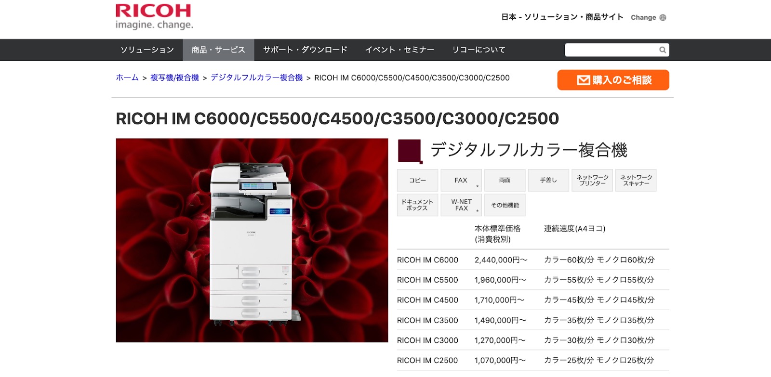Viewport: 771px width, 377px height.
Task: Click the 1,070,000円〜 price
Action: pos(500,360)
